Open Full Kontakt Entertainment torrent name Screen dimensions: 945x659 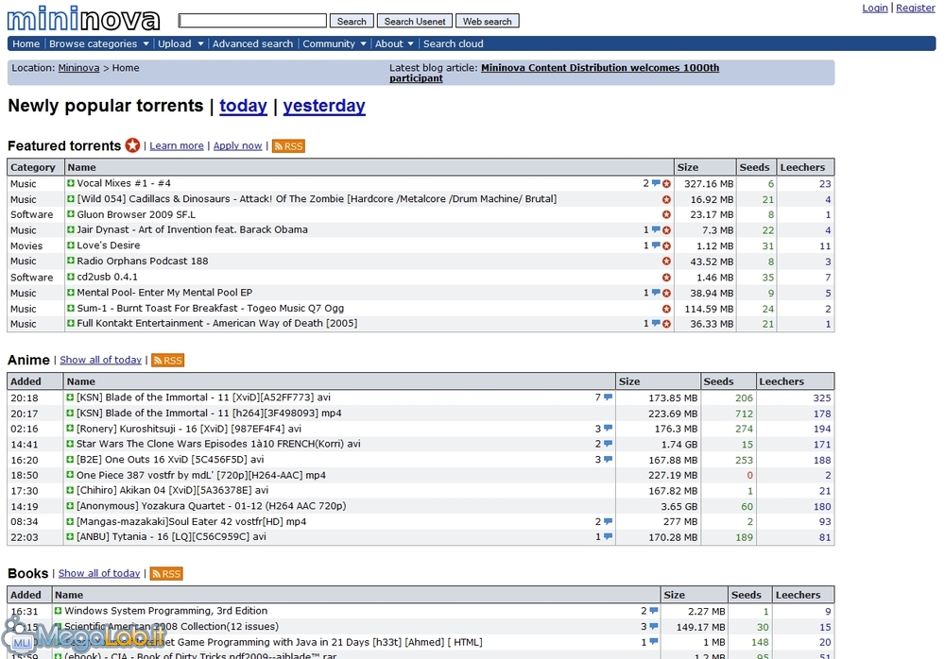217,324
